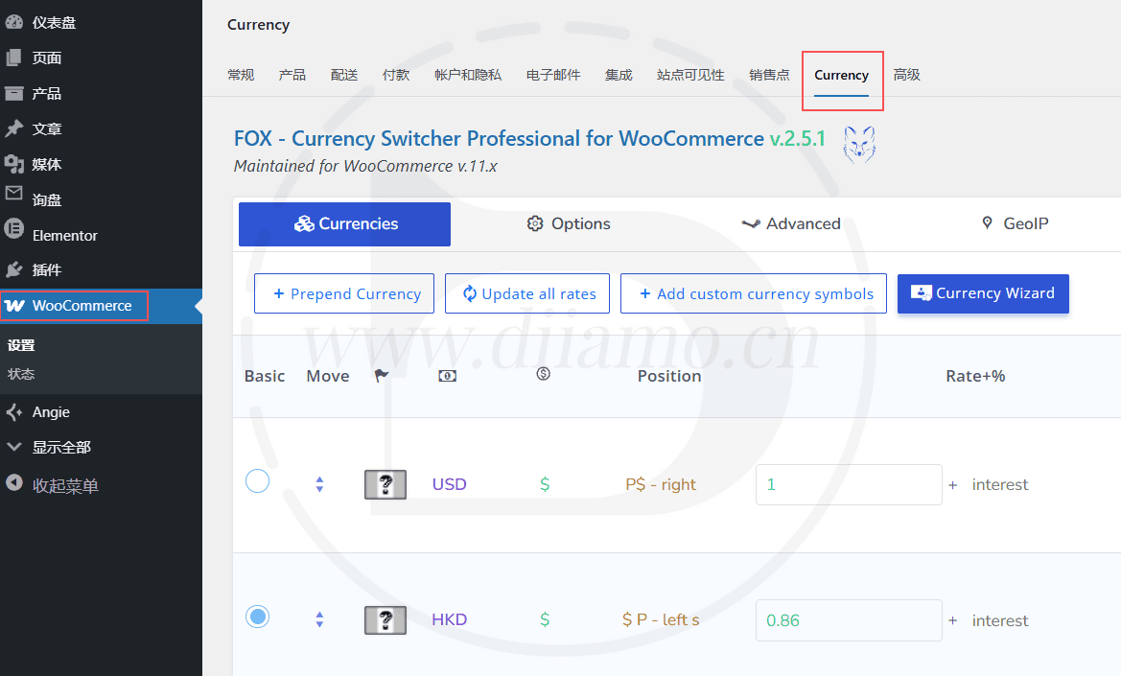Switch to the Currencies panel tab
This screenshot has width=1121, height=676.
click(x=344, y=224)
